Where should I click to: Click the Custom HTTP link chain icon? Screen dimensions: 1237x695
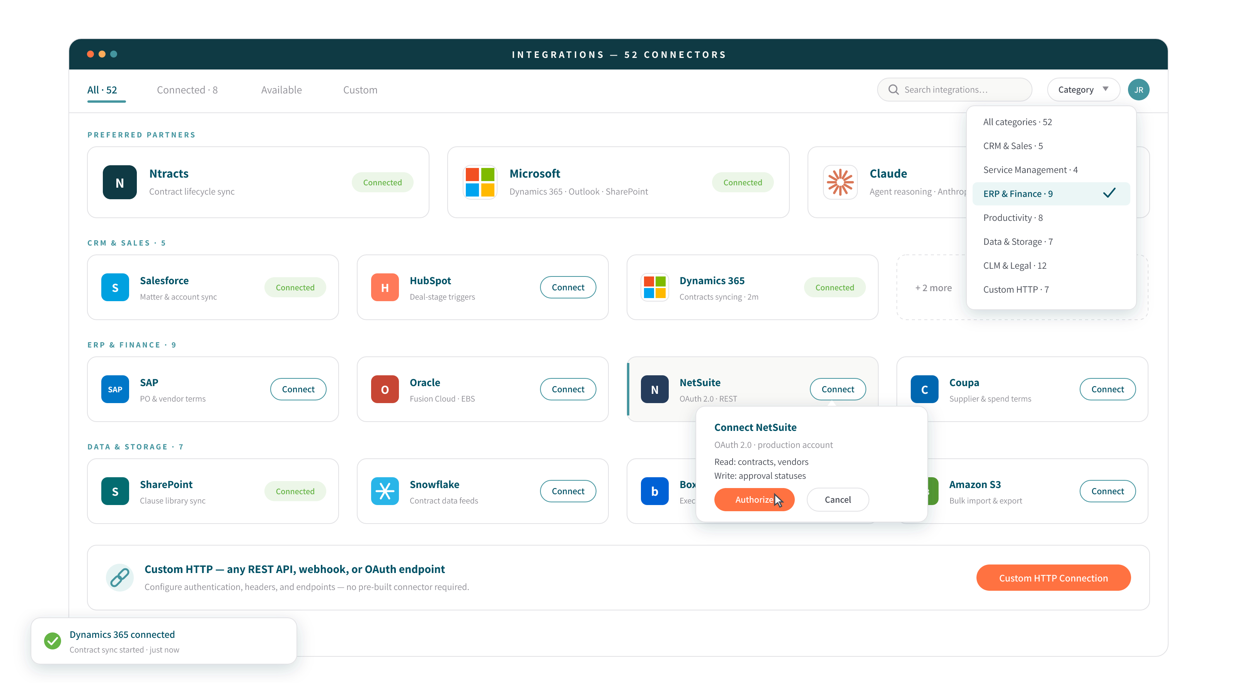119,578
